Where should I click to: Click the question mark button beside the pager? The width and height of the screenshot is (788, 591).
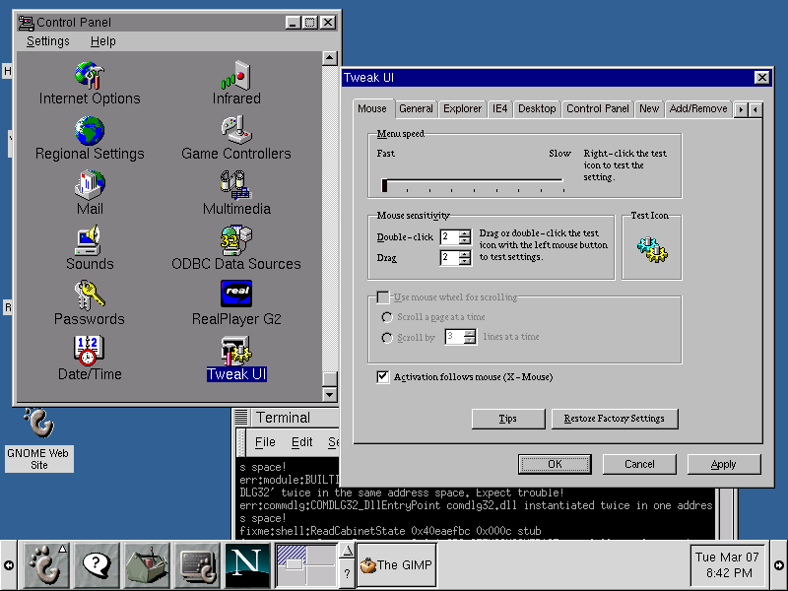click(347, 573)
